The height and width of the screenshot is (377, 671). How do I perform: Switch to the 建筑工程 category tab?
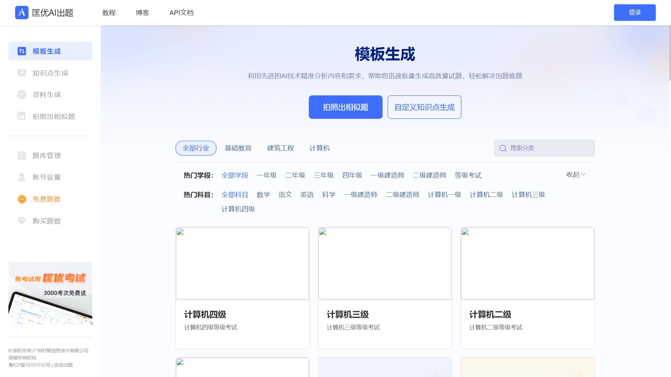point(280,148)
